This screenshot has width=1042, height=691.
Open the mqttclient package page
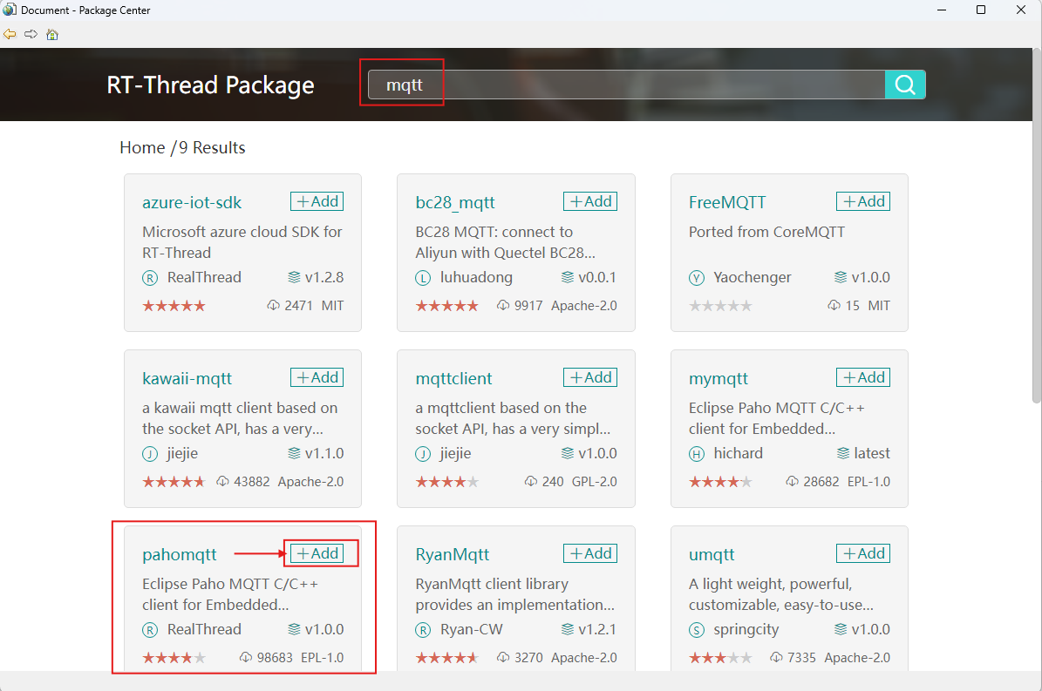click(x=453, y=378)
